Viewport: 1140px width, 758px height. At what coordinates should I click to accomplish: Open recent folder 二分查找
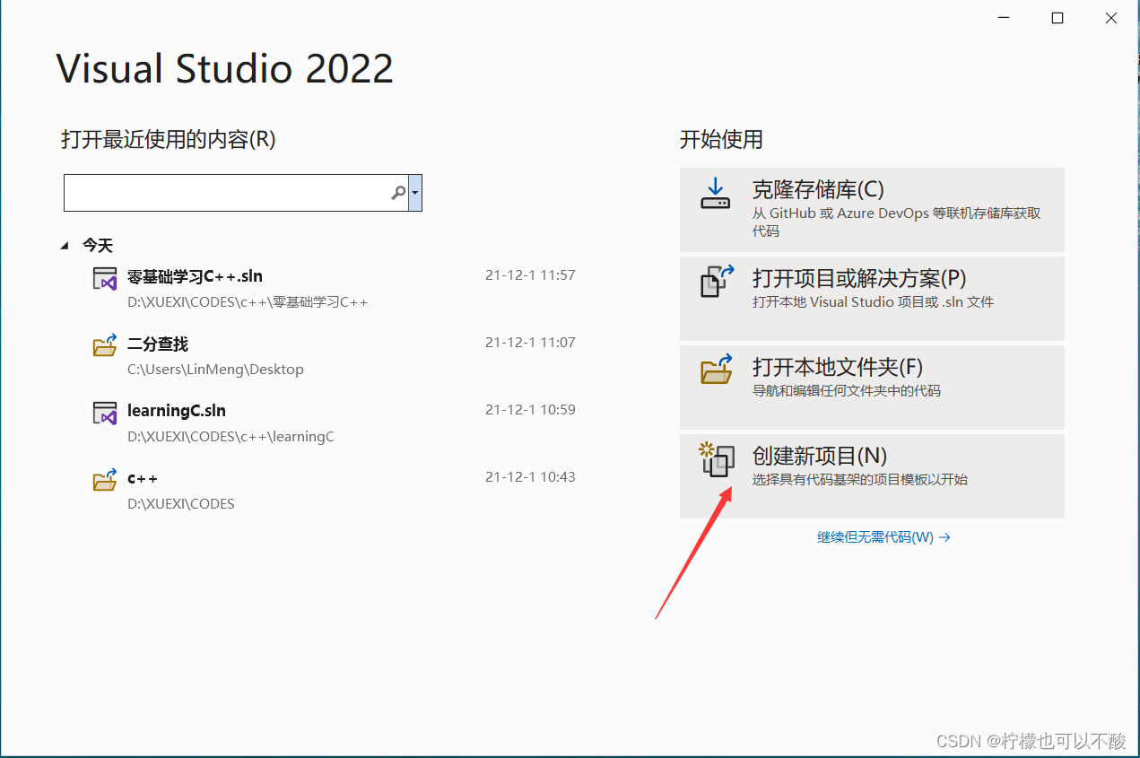(x=157, y=344)
